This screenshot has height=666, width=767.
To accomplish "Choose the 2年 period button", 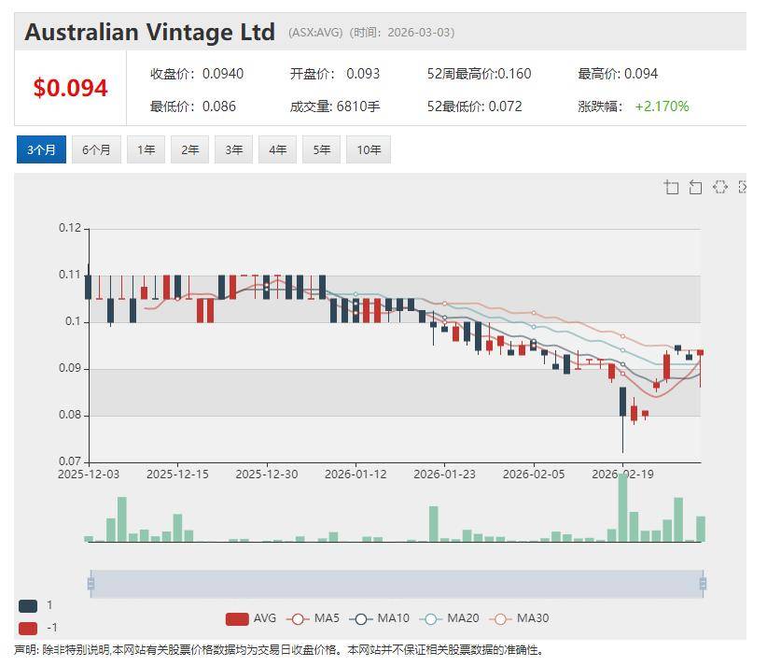I will pos(190,149).
